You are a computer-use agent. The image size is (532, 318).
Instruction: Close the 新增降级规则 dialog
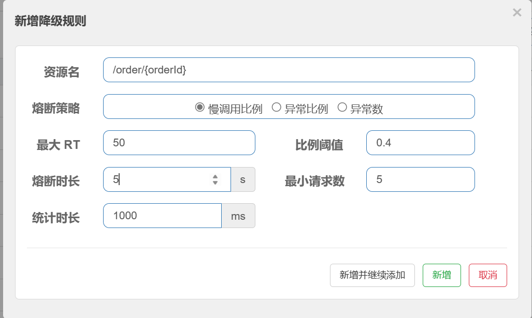click(x=516, y=12)
